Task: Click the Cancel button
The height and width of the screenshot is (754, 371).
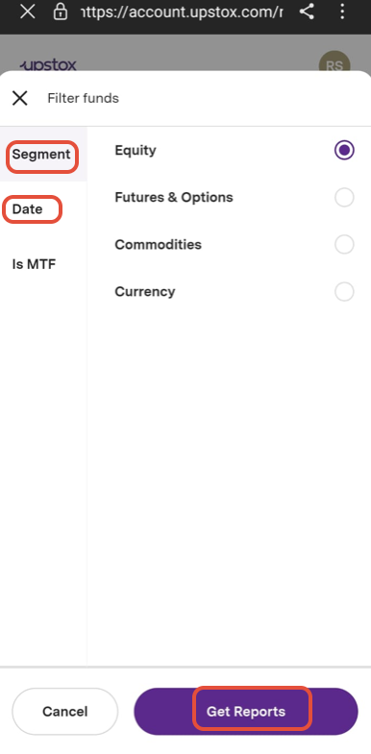Action: [x=65, y=712]
